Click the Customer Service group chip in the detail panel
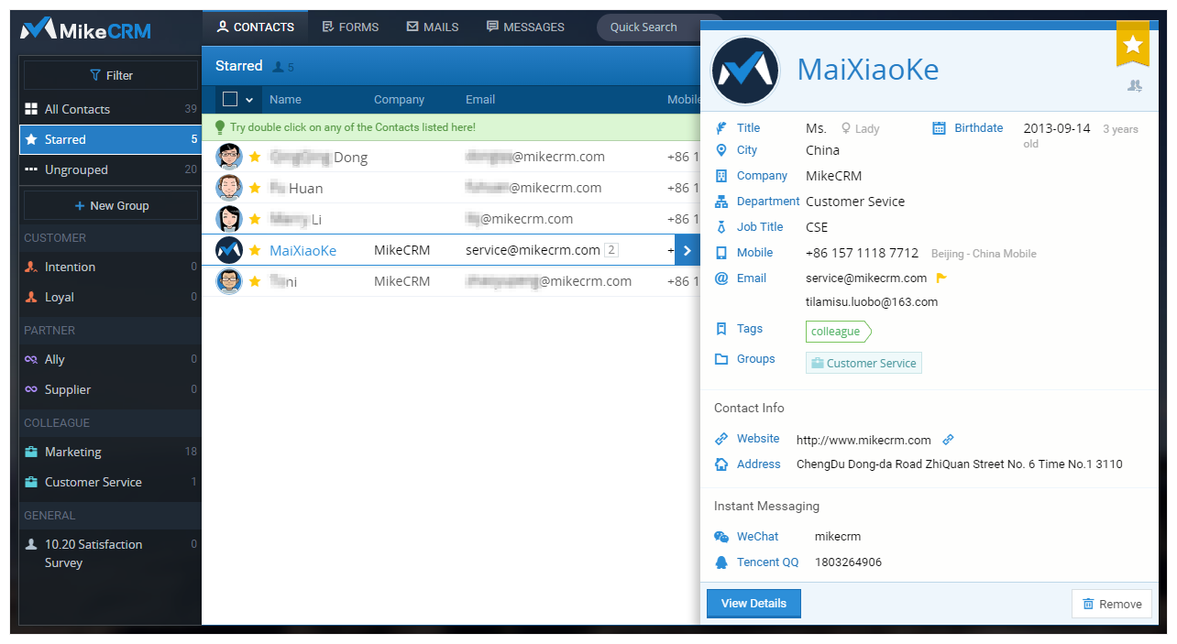This screenshot has width=1177, height=644. pyautogui.click(x=863, y=364)
